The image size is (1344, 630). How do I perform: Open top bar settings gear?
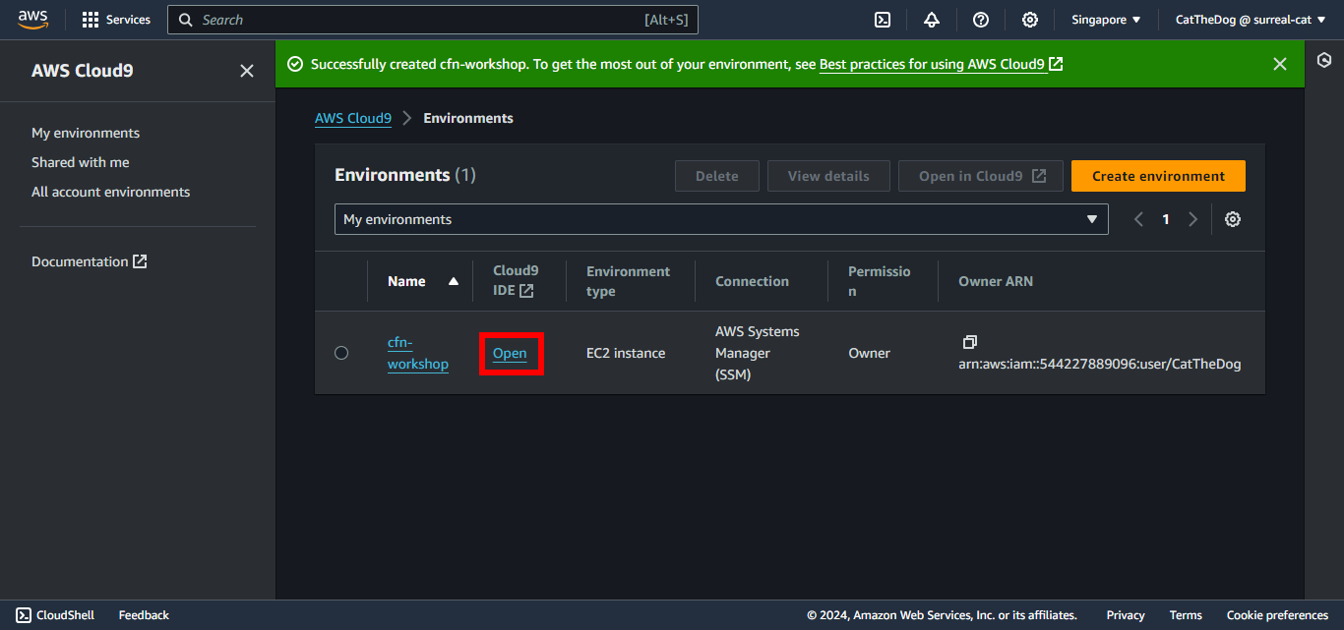pos(1030,20)
